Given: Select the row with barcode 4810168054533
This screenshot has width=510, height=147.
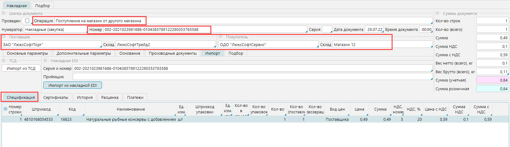Looking at the screenshot, I should (38, 119).
